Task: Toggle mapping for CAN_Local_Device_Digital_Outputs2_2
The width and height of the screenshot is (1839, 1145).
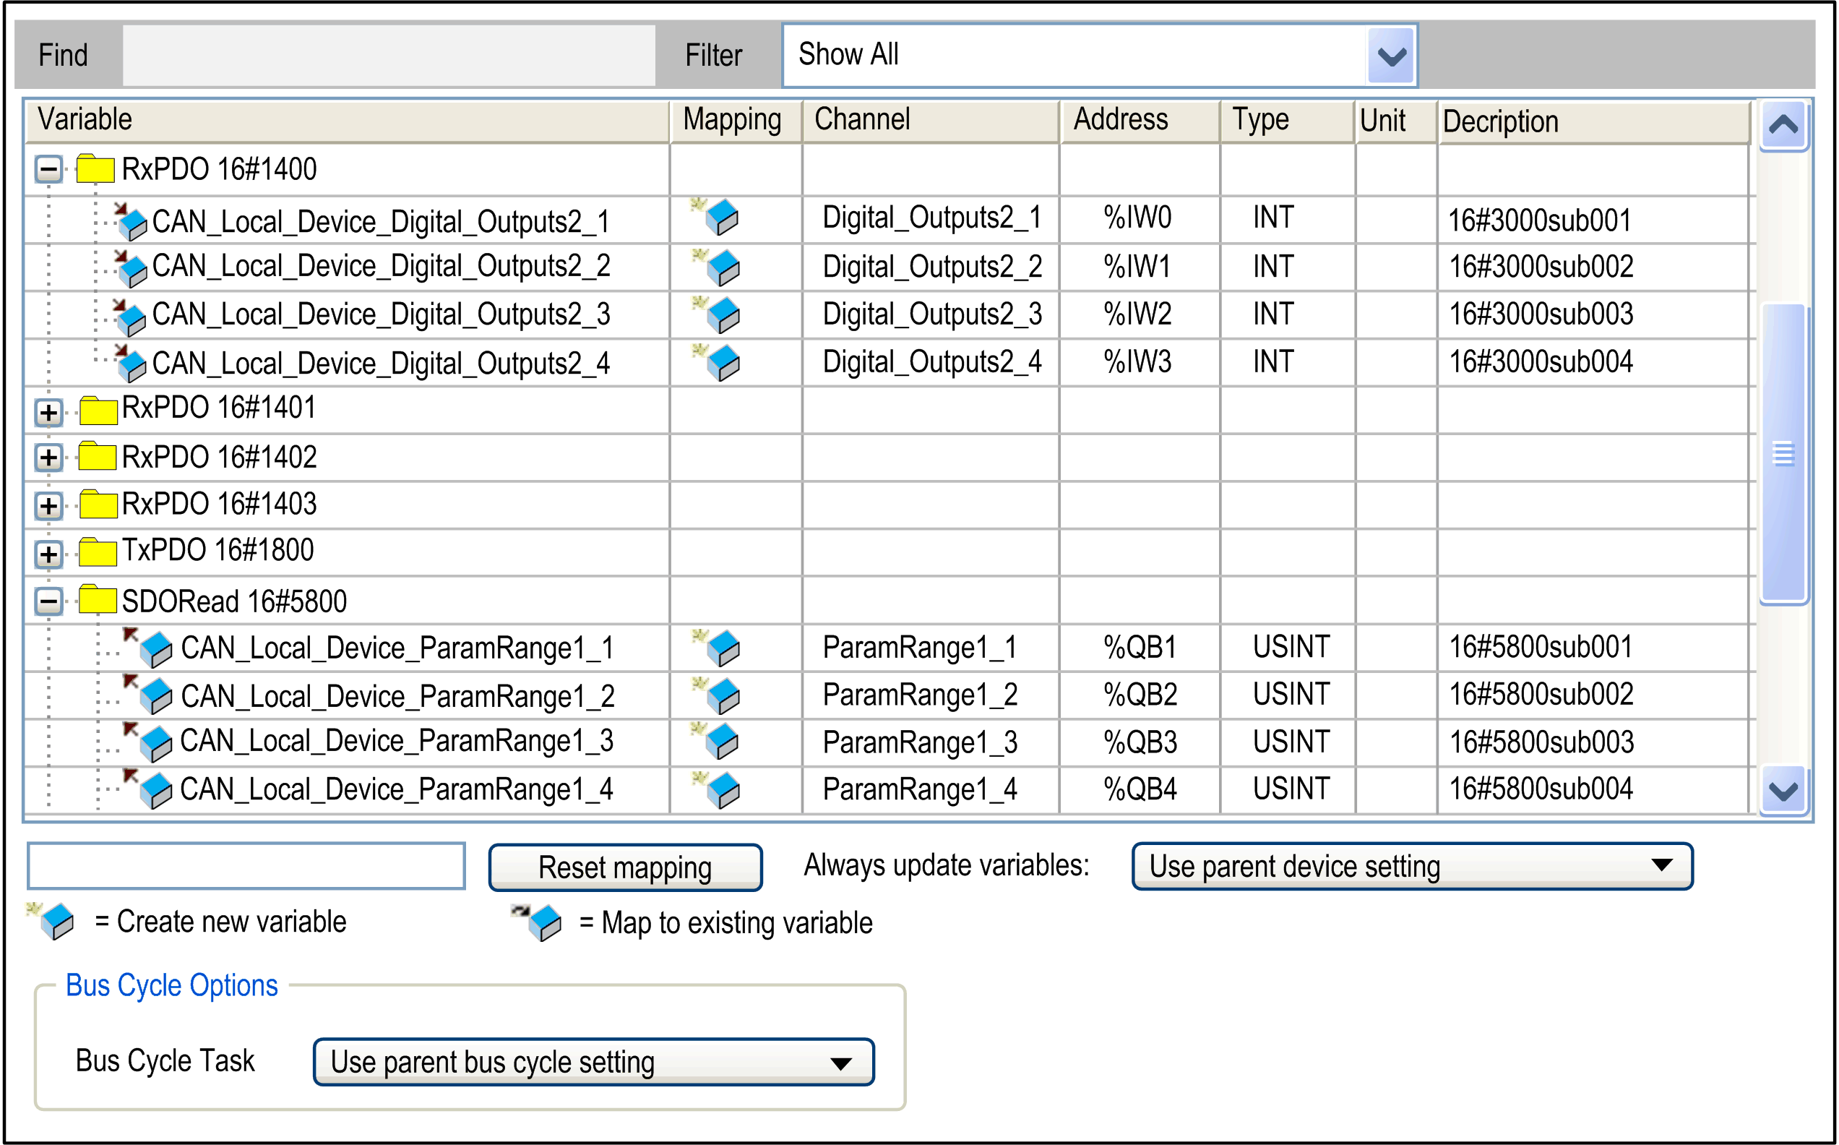Action: (x=721, y=267)
